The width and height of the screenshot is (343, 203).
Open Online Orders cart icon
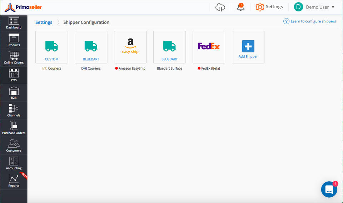point(14,57)
